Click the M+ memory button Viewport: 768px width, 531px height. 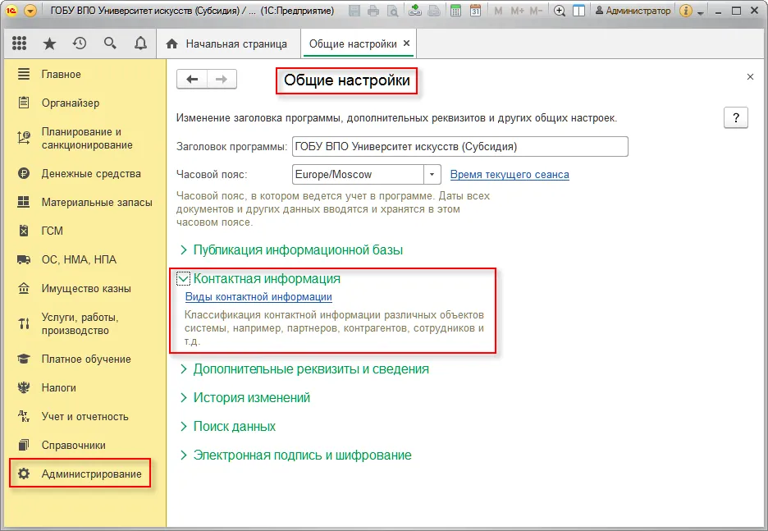[x=517, y=11]
